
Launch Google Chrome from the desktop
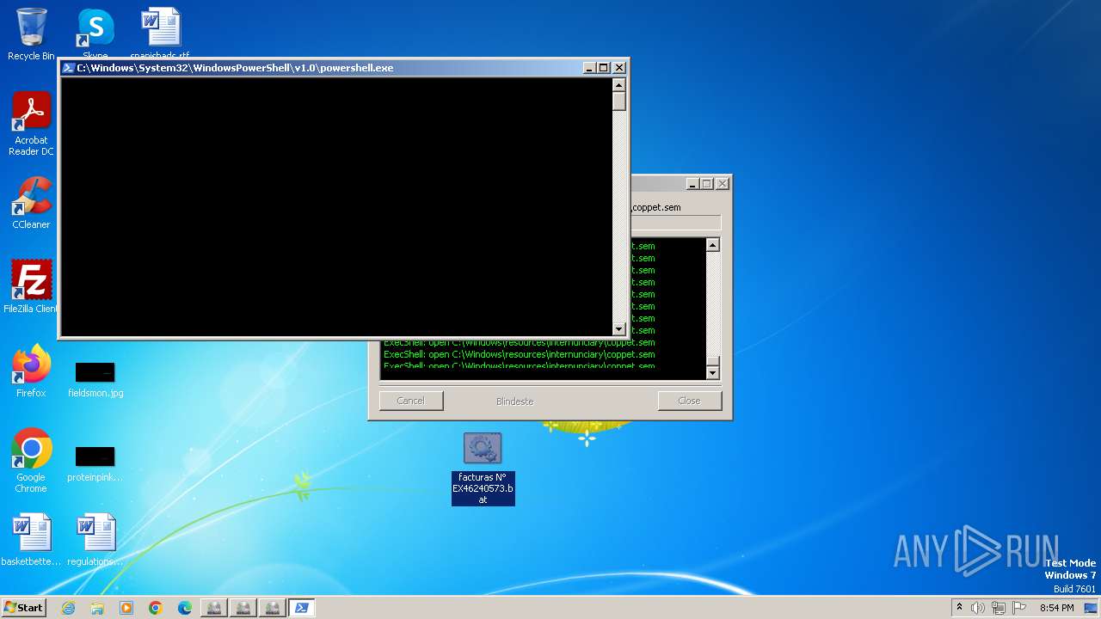(31, 461)
